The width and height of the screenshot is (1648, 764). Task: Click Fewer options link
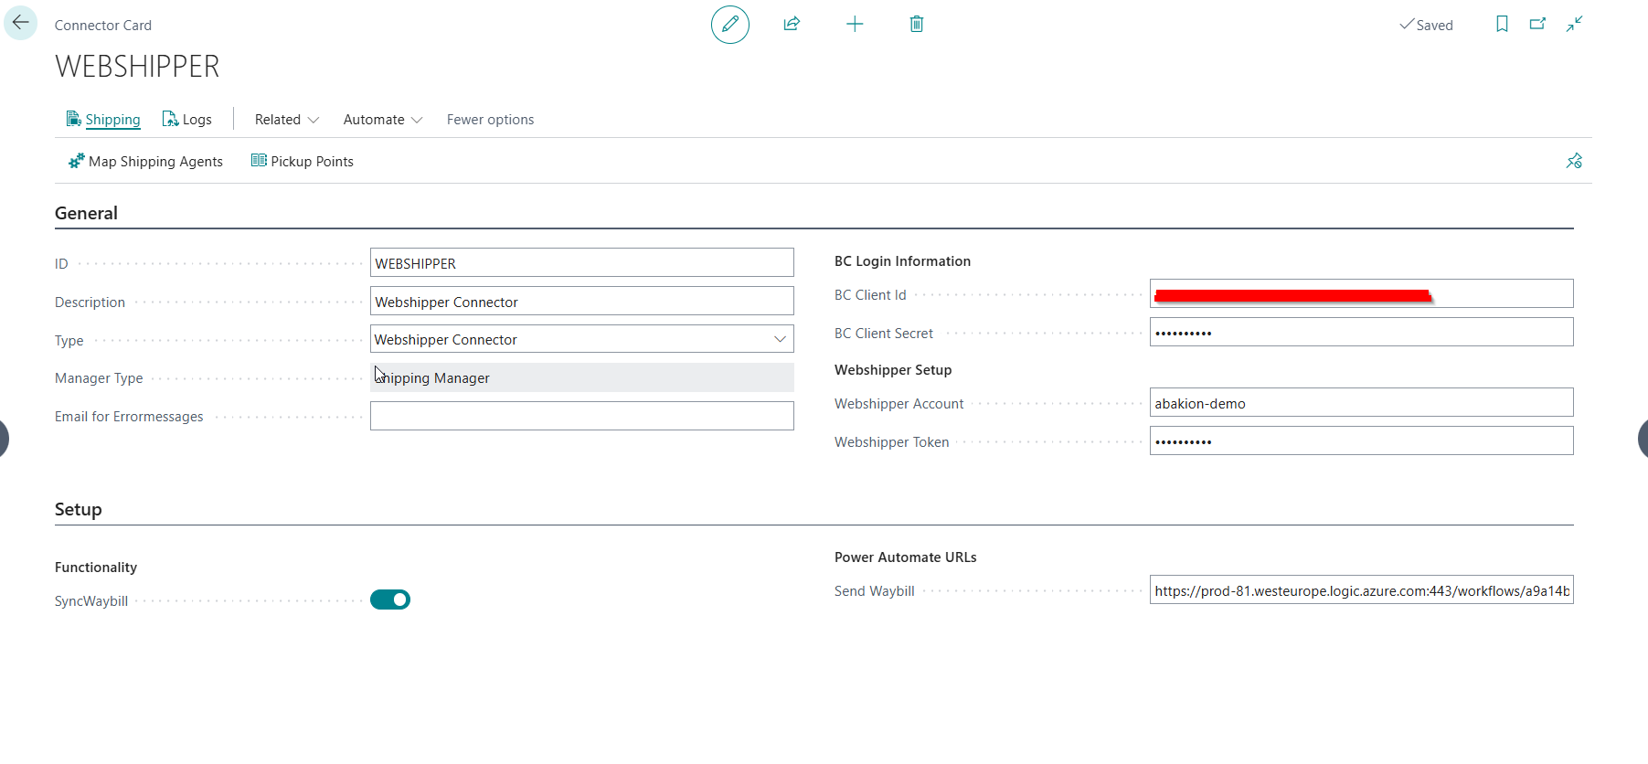(490, 120)
